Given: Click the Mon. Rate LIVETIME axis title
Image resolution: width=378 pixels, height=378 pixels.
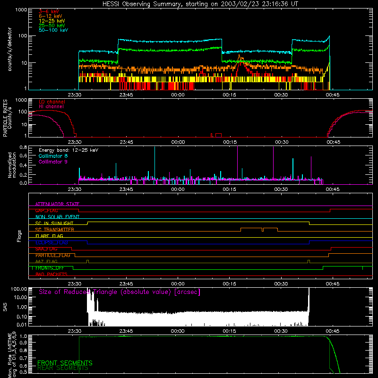Looking at the screenshot, I should pyautogui.click(x=12, y=354).
